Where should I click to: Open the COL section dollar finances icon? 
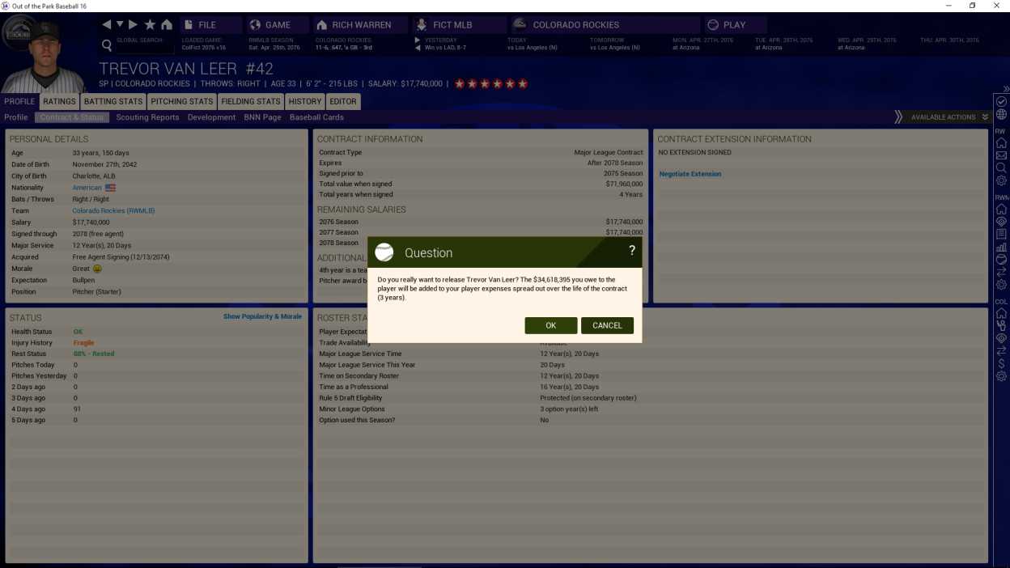[1001, 364]
